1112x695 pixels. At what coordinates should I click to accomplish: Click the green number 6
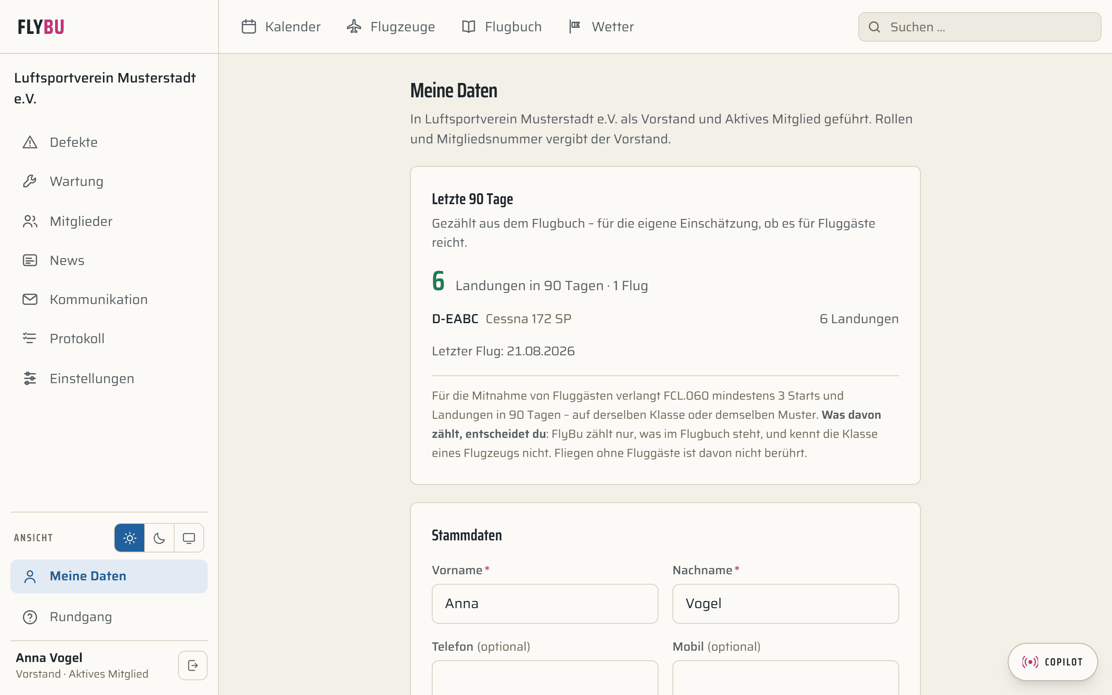[x=438, y=281]
